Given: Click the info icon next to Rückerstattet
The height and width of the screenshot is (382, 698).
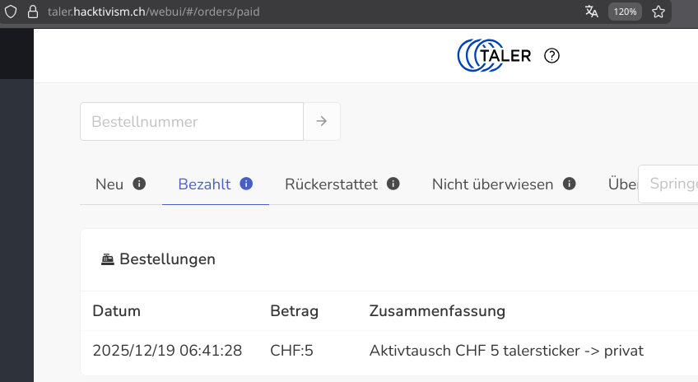Looking at the screenshot, I should coord(393,184).
